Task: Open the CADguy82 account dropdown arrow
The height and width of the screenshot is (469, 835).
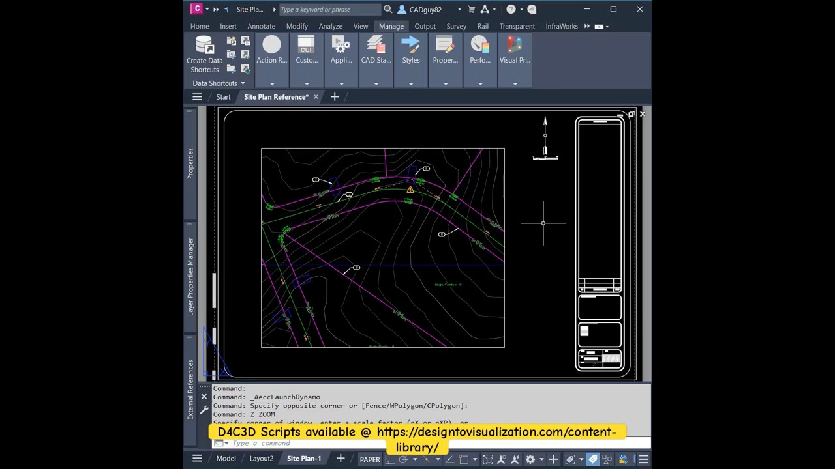Action: coord(459,9)
